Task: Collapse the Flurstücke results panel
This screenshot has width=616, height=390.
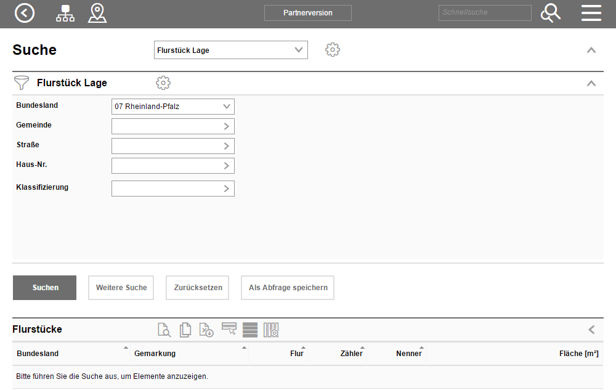Action: (591, 330)
